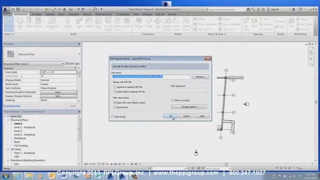This screenshot has width=320, height=180.
Task: Open the Architecture ribbon tab
Action: (20, 14)
